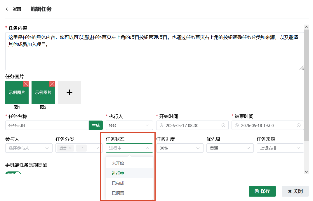Click the back arrow icon
This screenshot has height=201, width=313.
coord(8,9)
